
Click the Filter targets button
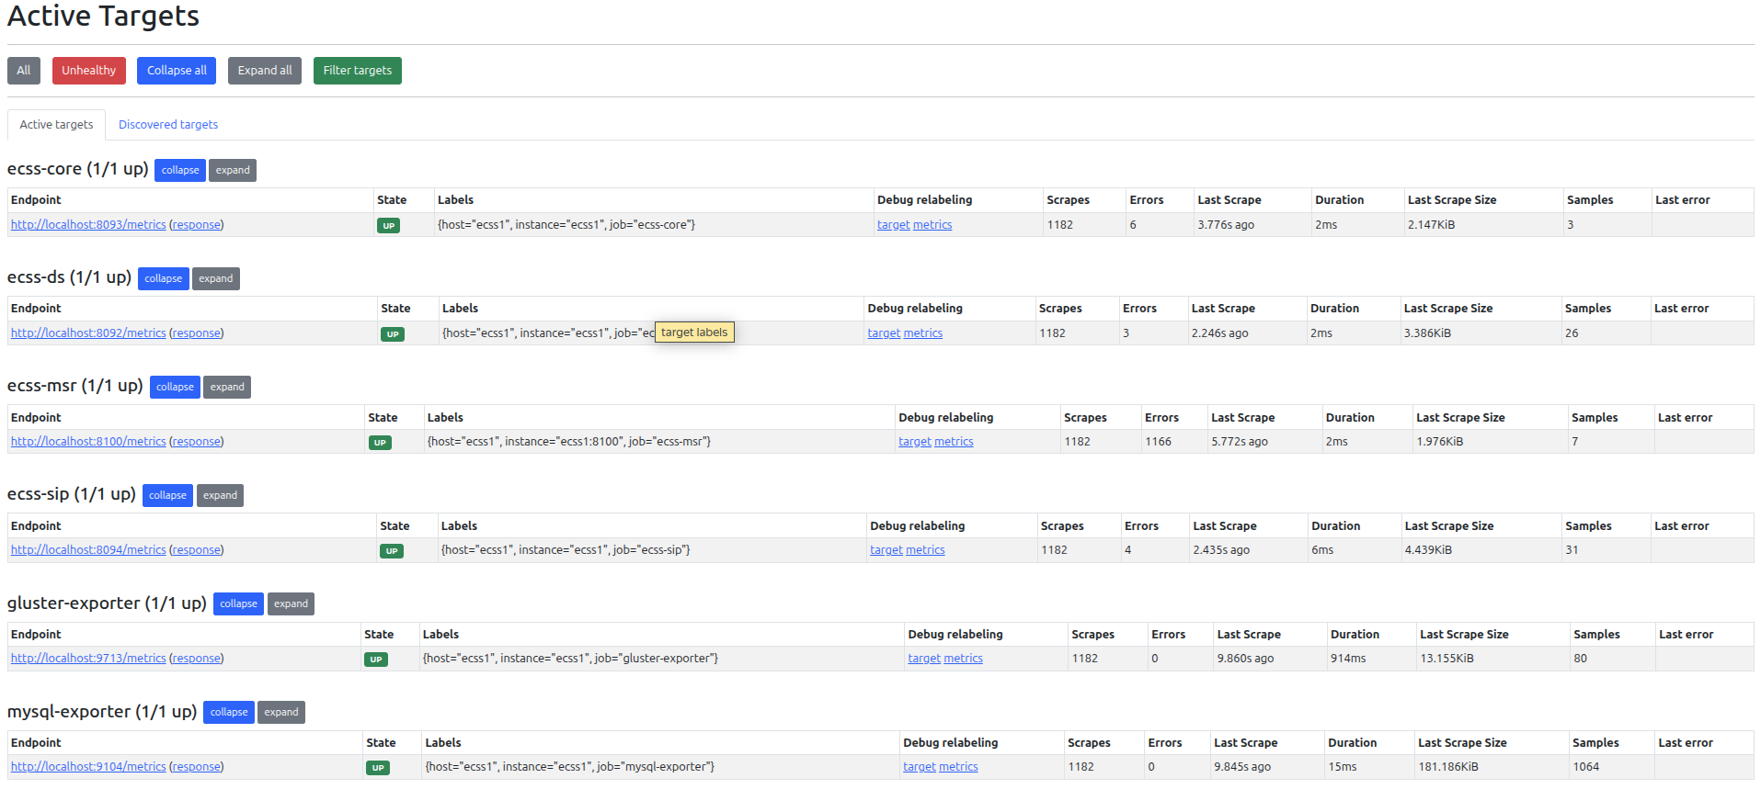point(357,71)
